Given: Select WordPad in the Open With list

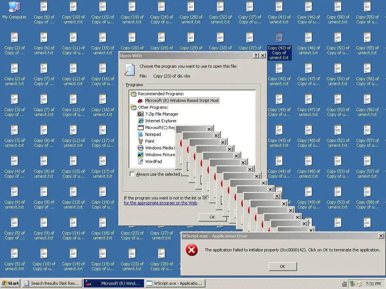Looking at the screenshot, I should [150, 161].
